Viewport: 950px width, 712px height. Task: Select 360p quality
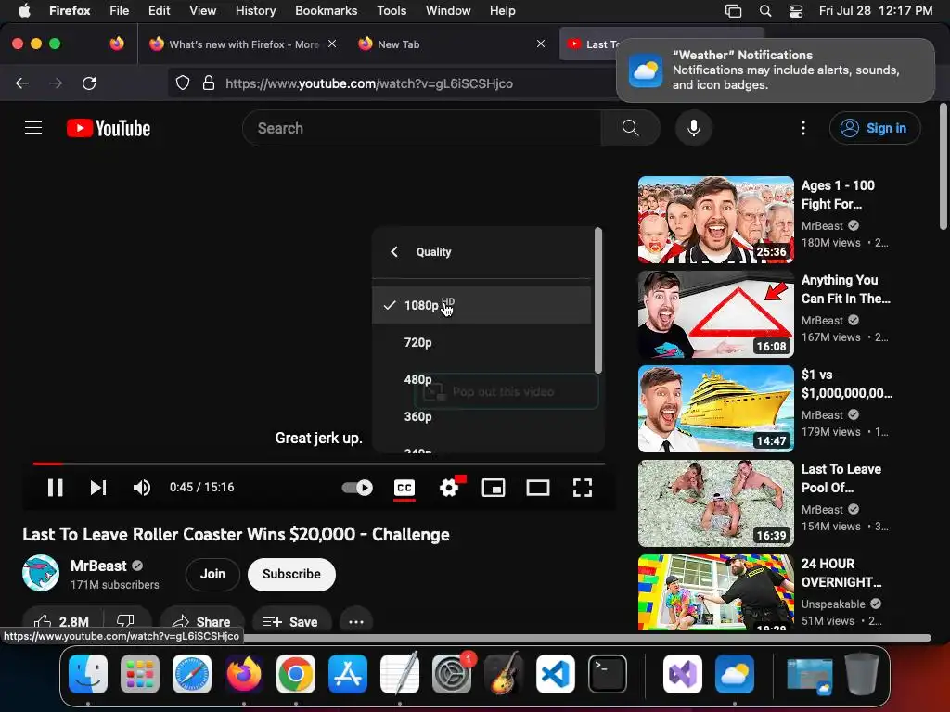(x=481, y=416)
